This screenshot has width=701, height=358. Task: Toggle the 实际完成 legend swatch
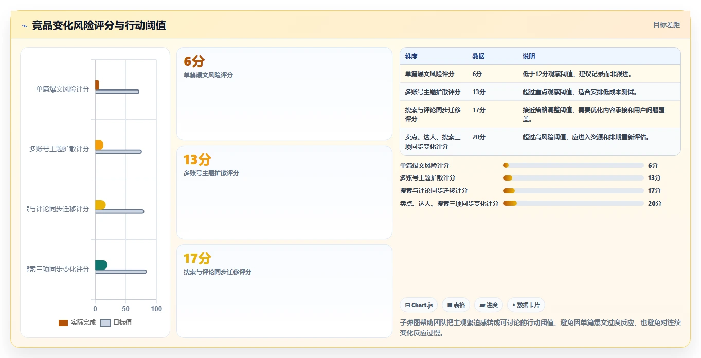[x=63, y=323]
